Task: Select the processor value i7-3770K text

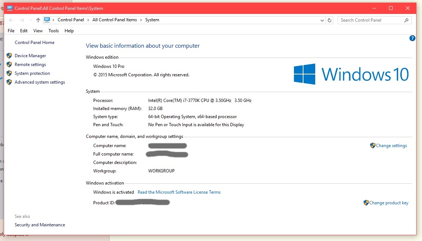Action: point(200,101)
